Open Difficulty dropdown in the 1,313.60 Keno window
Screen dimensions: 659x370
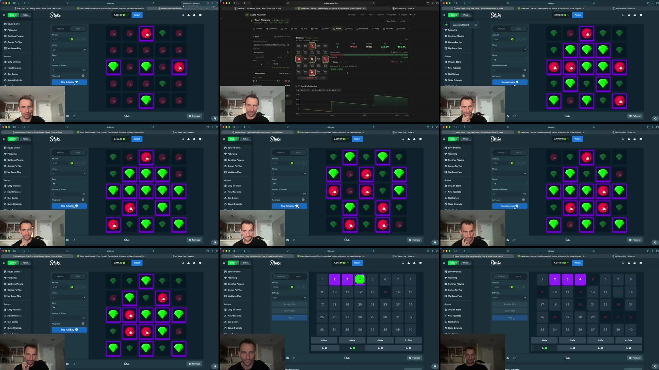[289, 297]
